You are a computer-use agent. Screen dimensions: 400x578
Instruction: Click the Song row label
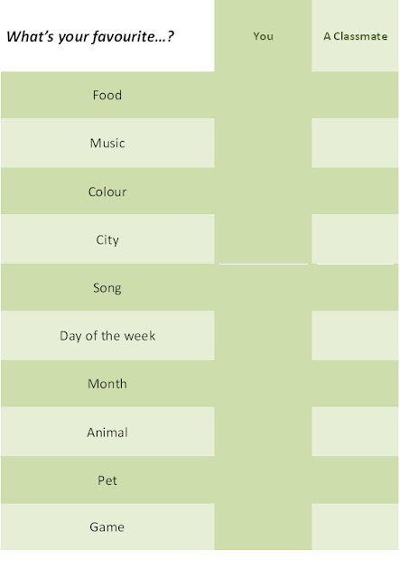point(107,288)
